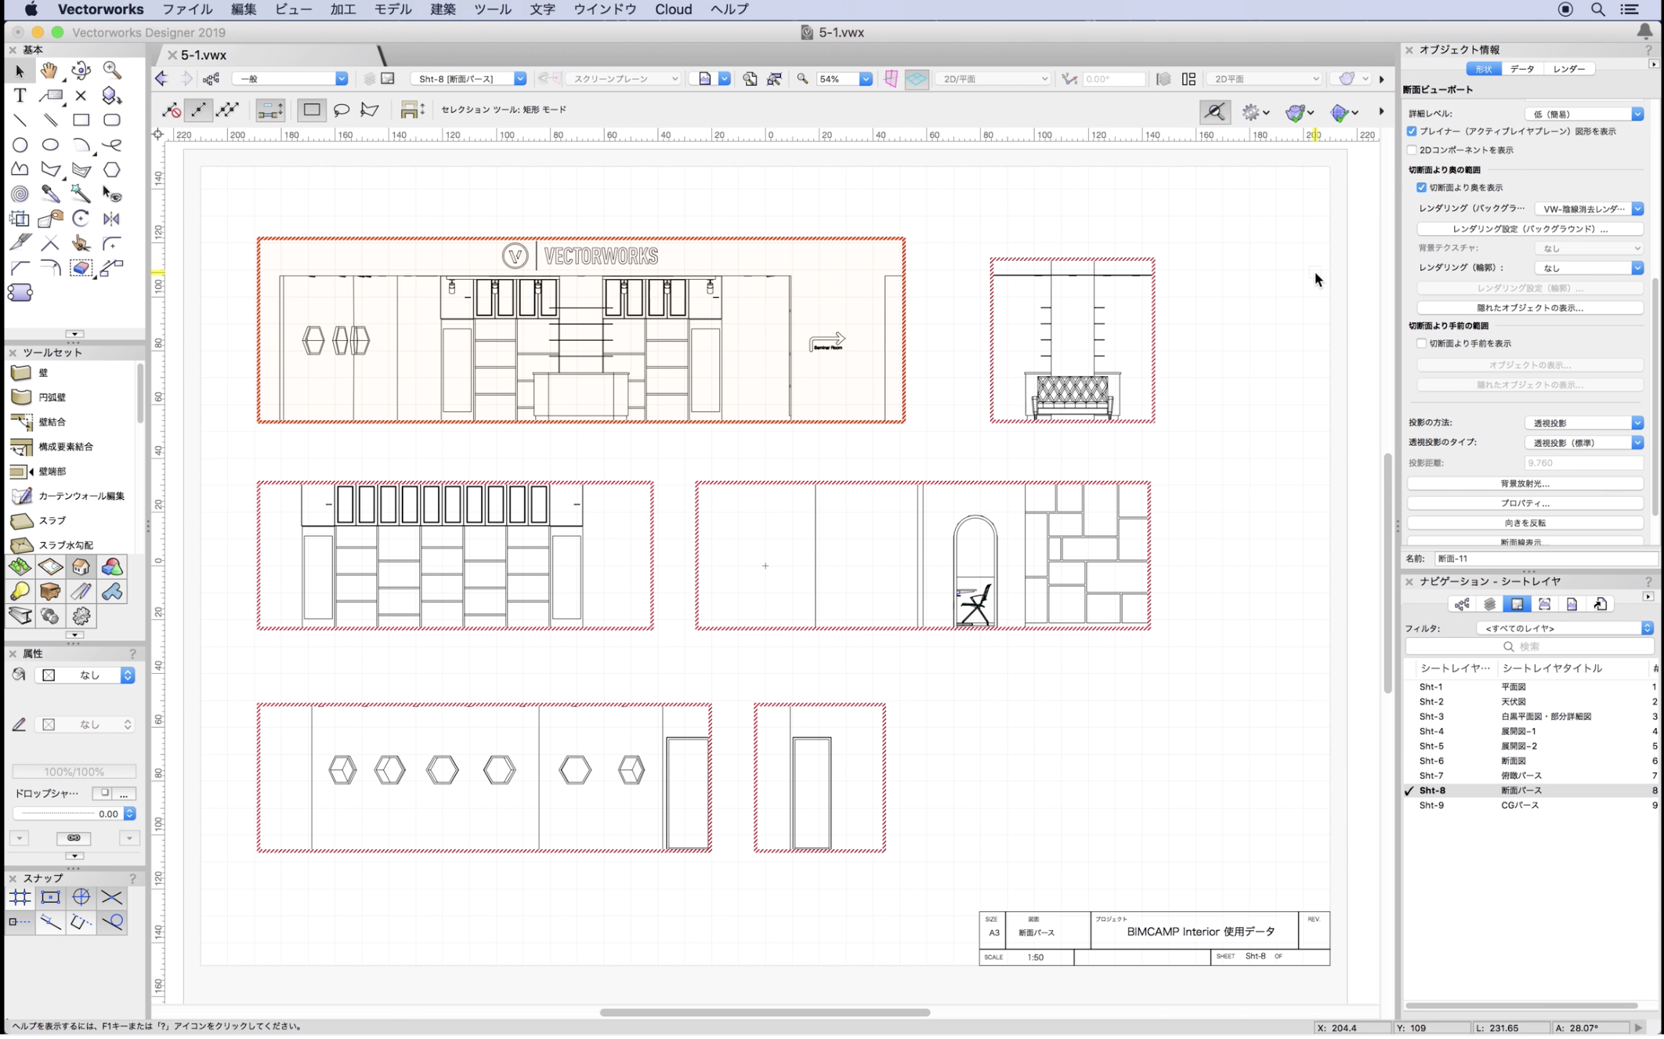Switch to the データ tab
The image size is (1664, 1039).
tap(1521, 69)
